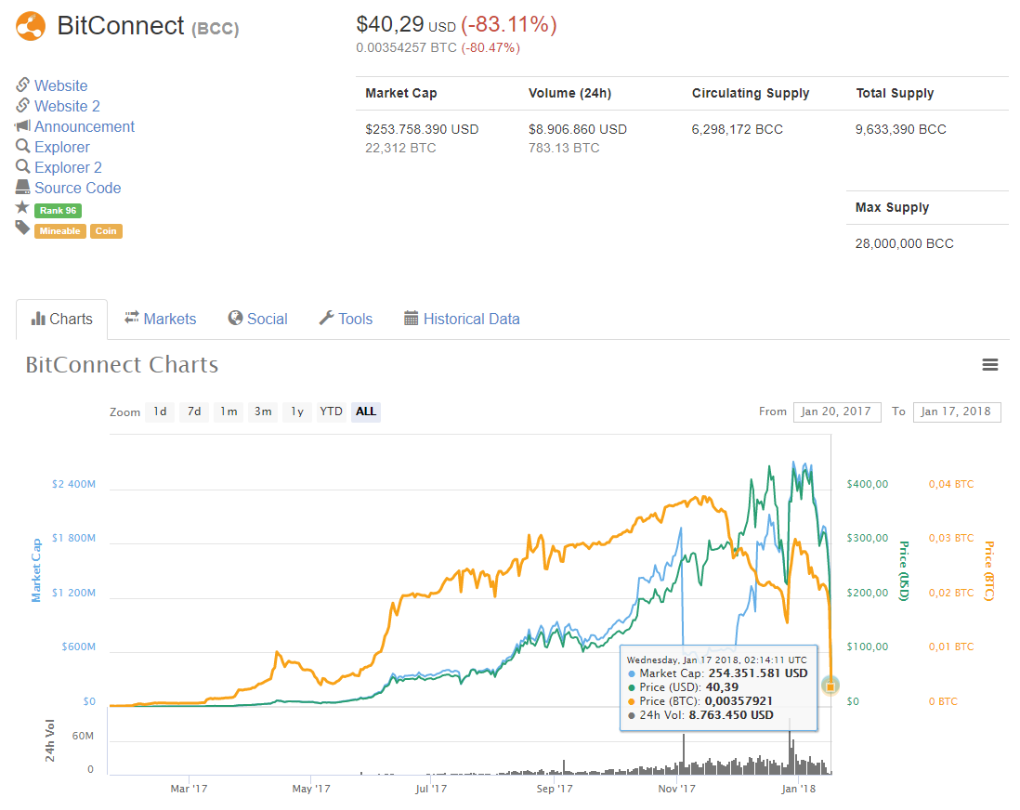Click the Max Supply column header
This screenshot has width=1020, height=810.
892,207
